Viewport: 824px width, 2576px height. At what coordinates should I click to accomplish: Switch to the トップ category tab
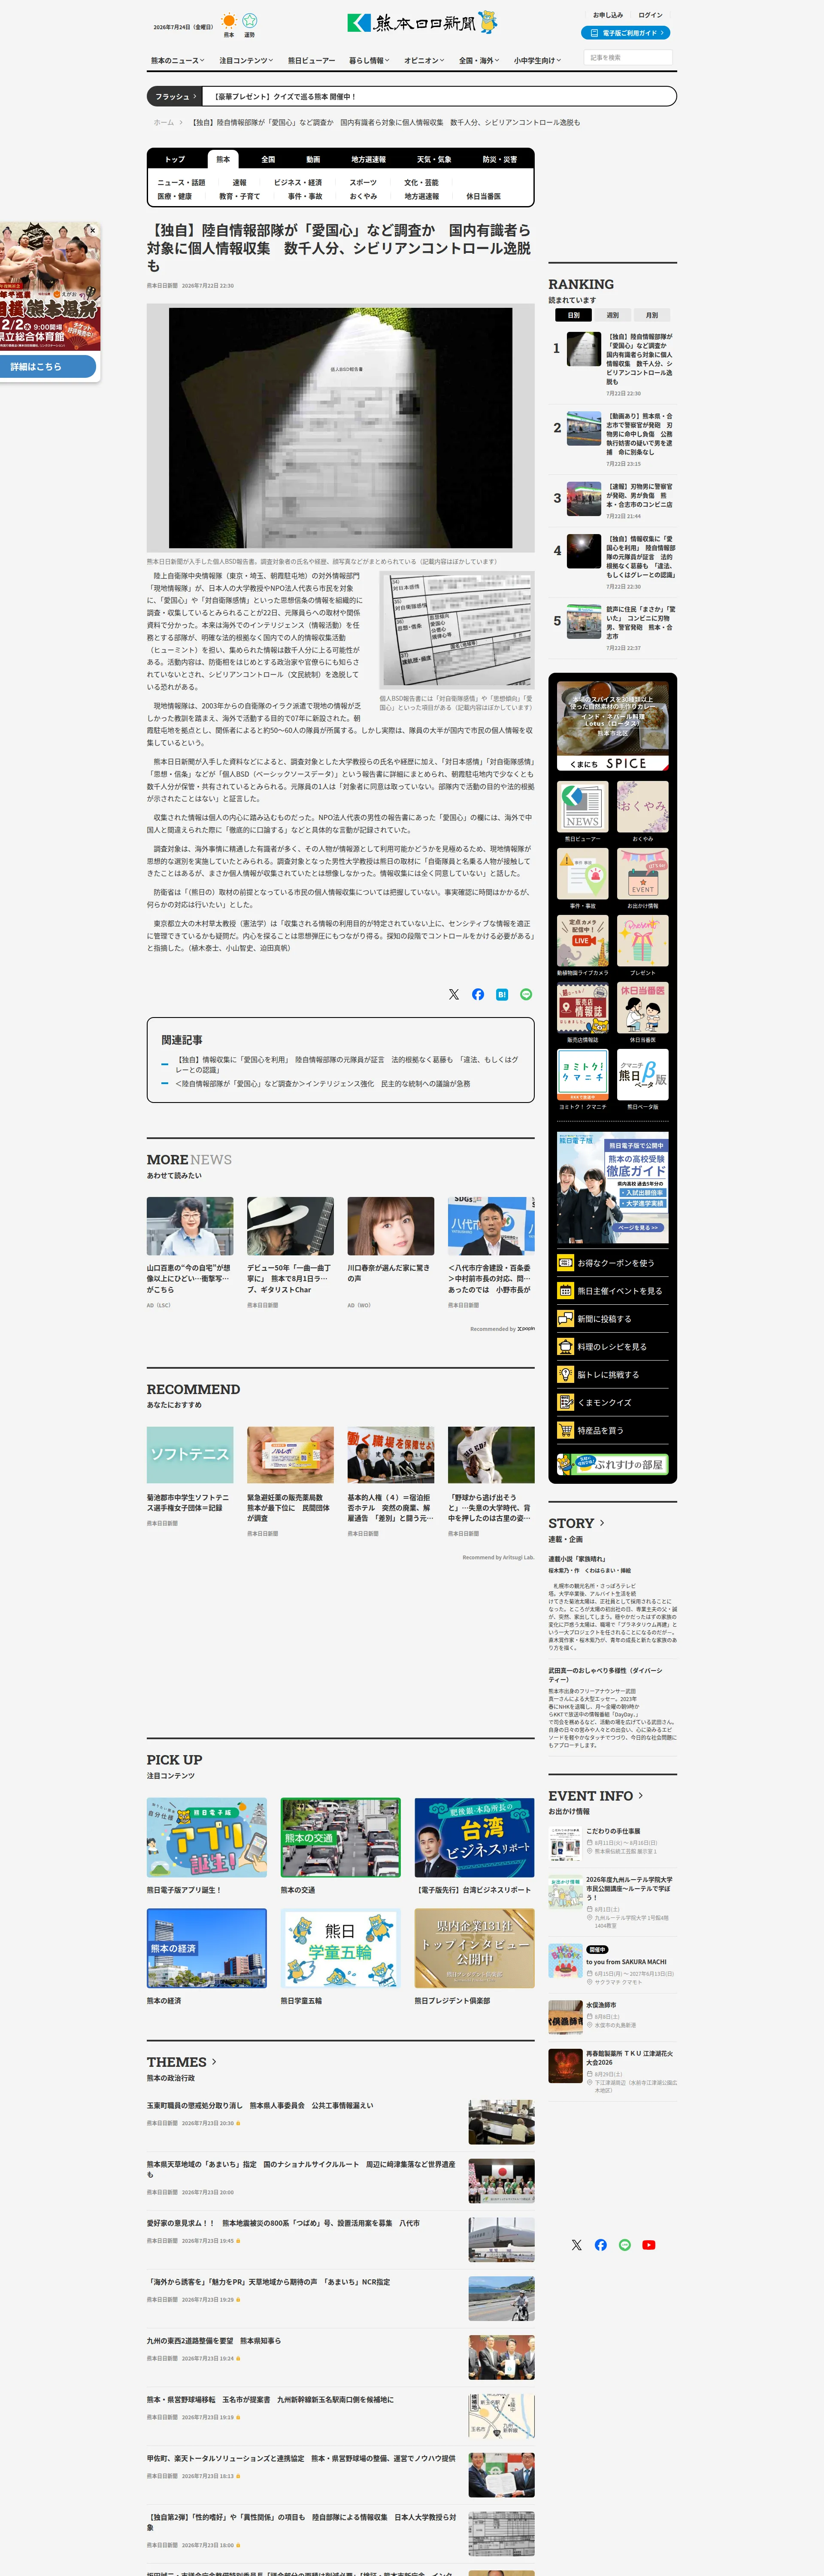coord(175,159)
